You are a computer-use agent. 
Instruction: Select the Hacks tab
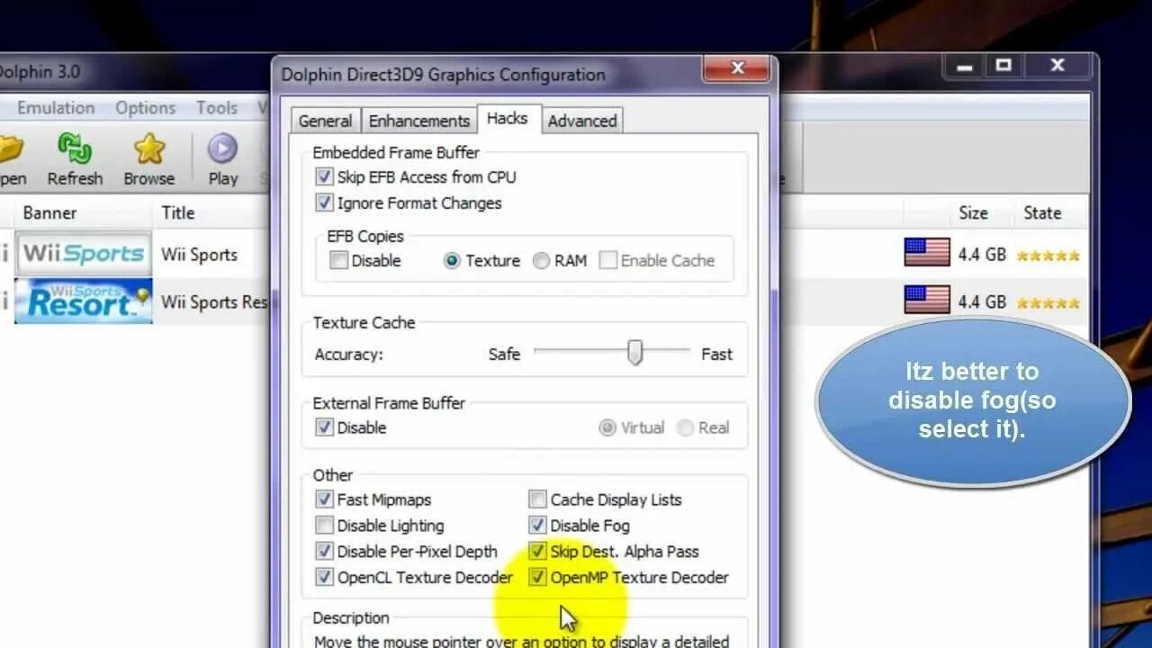(x=508, y=119)
